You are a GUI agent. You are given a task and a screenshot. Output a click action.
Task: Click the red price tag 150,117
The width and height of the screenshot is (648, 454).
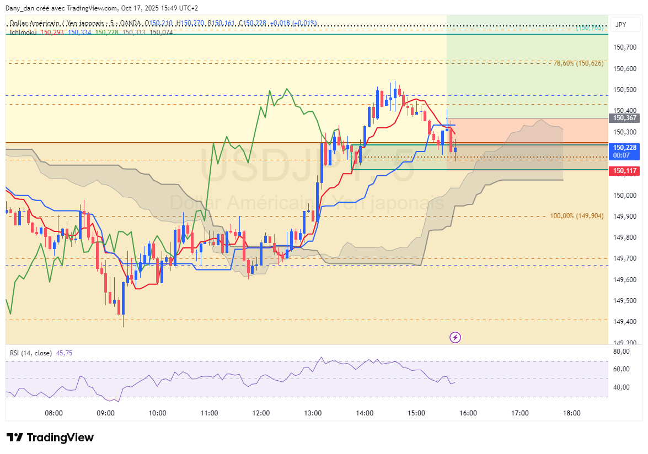coord(624,171)
